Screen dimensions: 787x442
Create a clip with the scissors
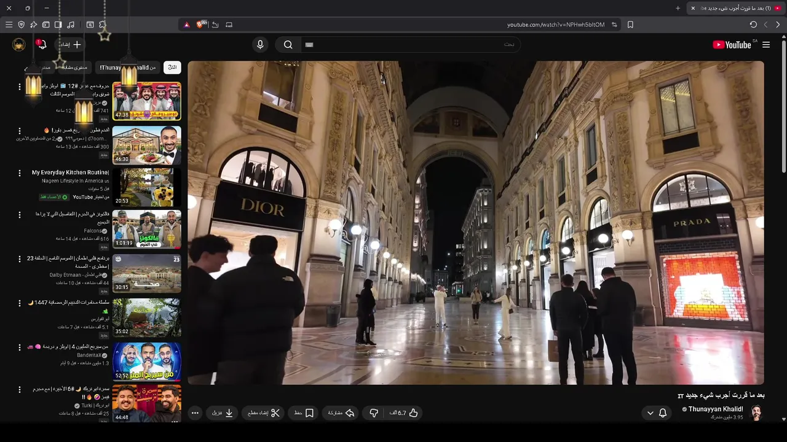tap(264, 413)
